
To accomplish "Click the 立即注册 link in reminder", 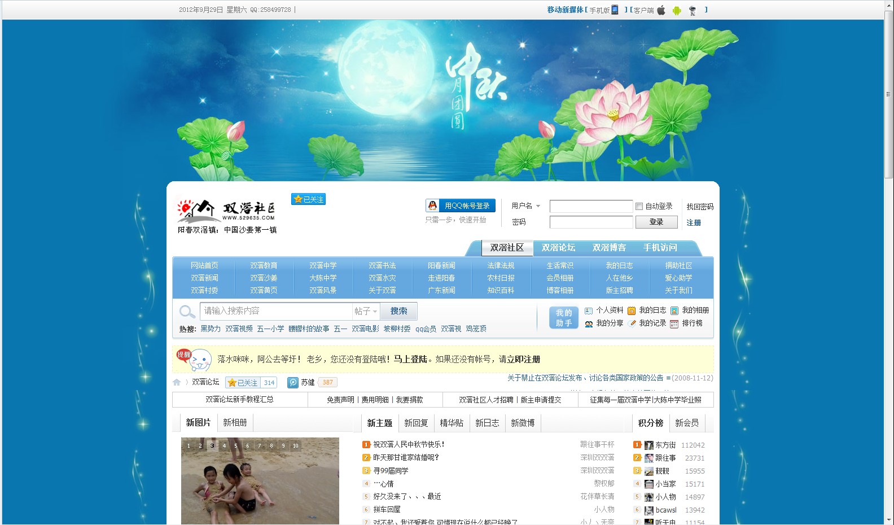I will click(x=523, y=359).
